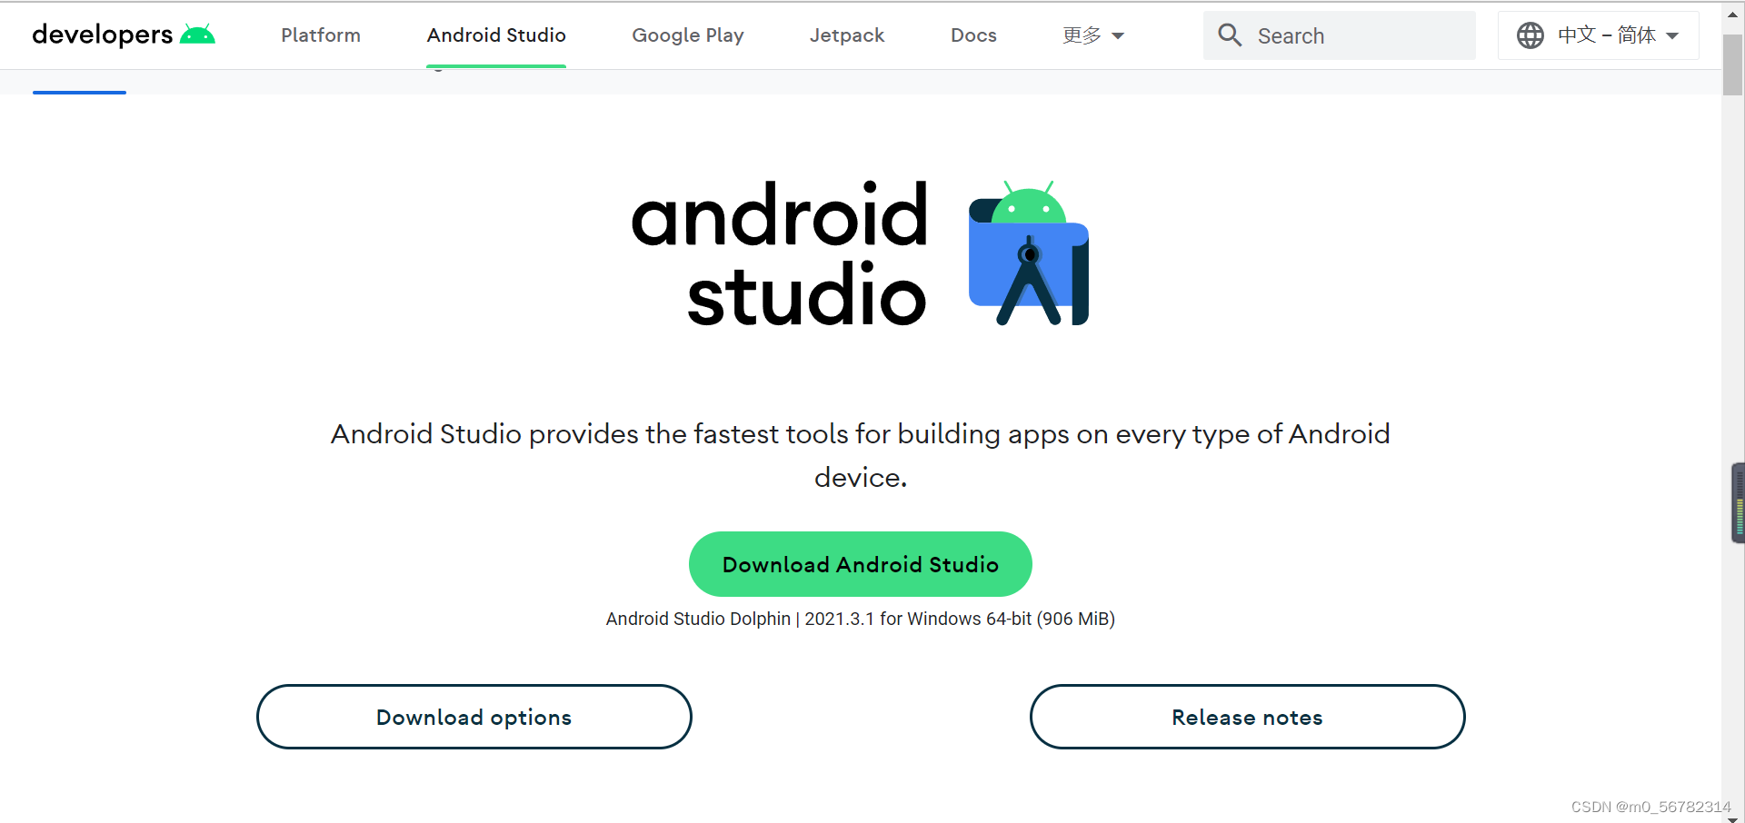Click the Android Studio compass logo image
1745x823 pixels.
(1029, 253)
